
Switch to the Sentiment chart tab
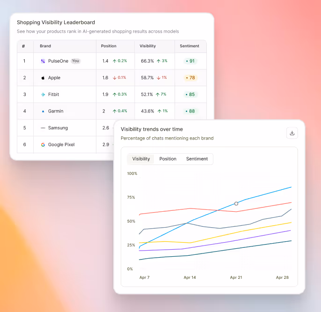tap(197, 159)
